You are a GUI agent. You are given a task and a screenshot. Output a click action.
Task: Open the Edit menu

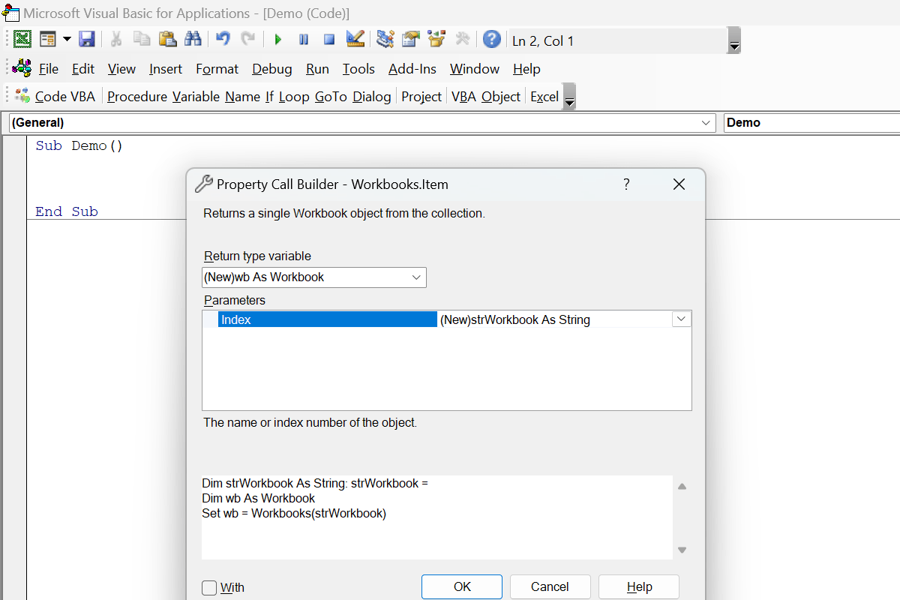[83, 69]
